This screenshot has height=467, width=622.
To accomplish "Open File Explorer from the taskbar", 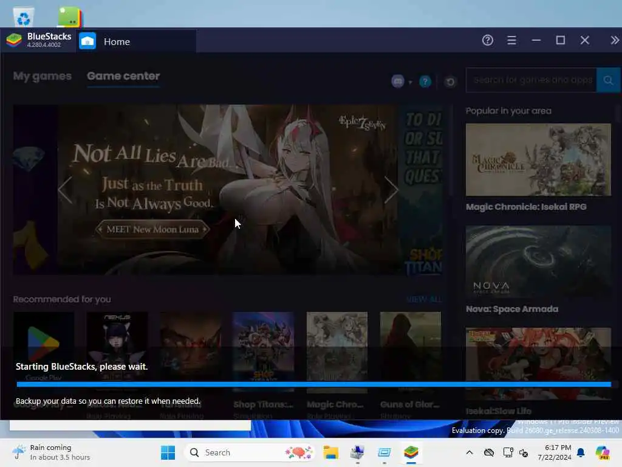I will [x=330, y=452].
